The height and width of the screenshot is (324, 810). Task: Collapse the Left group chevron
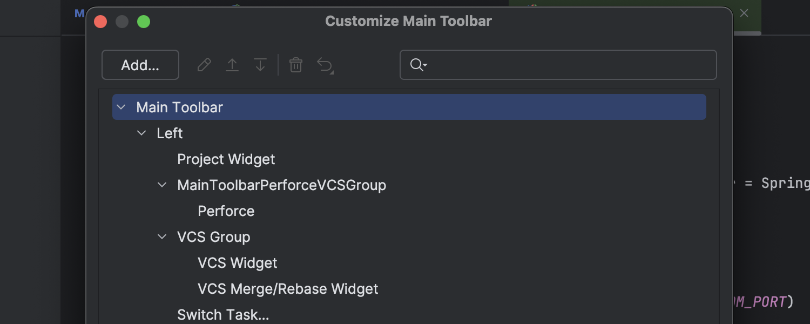coord(141,133)
